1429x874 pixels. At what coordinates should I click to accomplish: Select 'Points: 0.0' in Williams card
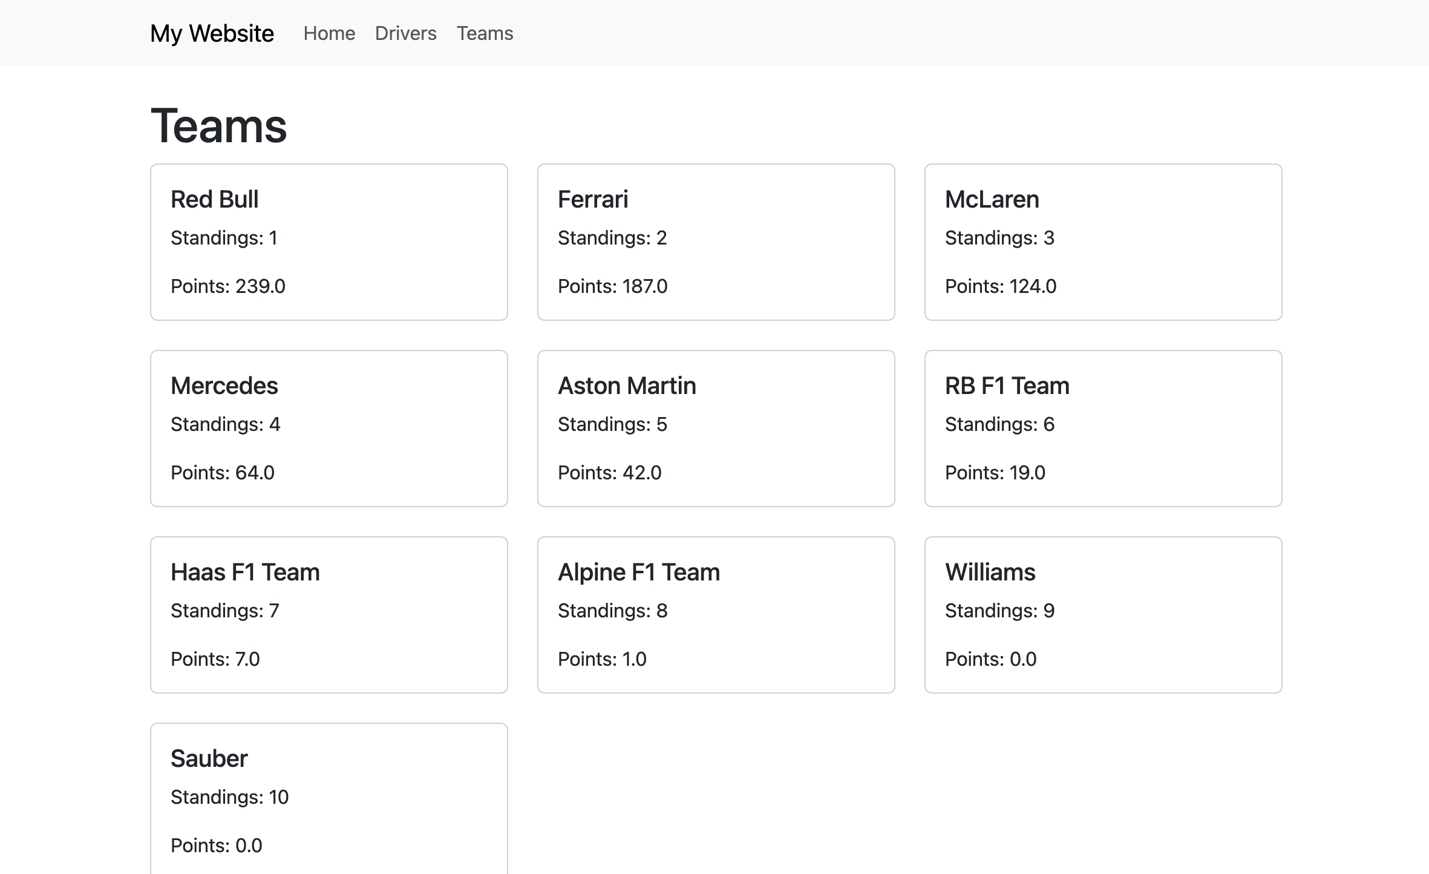click(990, 659)
